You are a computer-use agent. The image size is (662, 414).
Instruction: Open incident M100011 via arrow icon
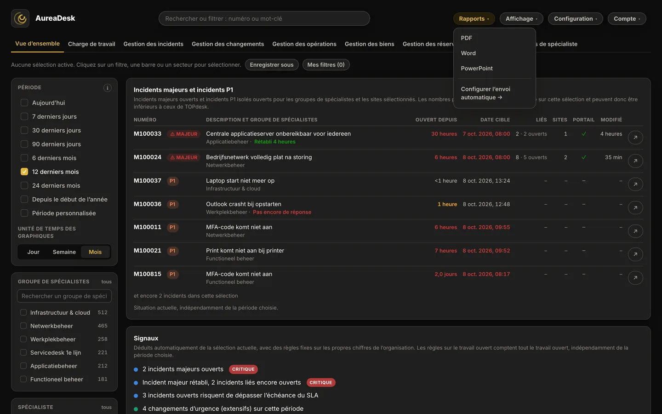point(635,231)
